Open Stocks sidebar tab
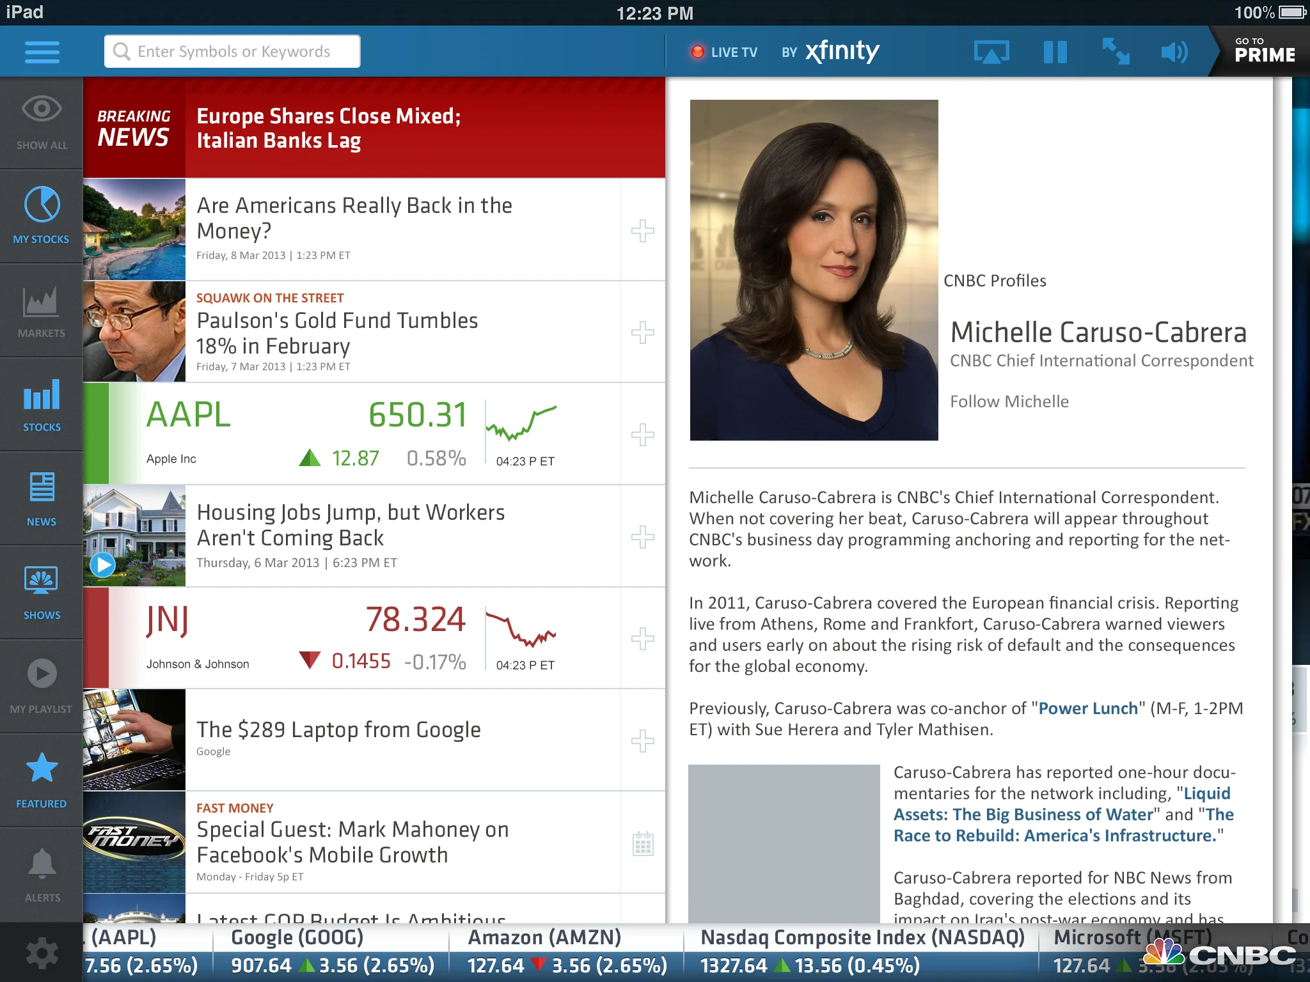The height and width of the screenshot is (982, 1310). tap(42, 405)
